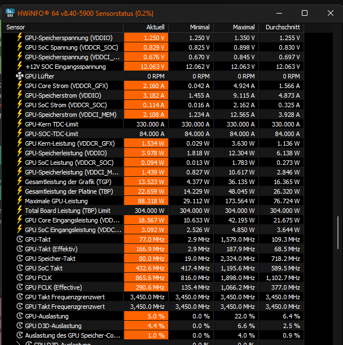This screenshot has height=345, width=343.
Task: Click the Aktuell column header
Action: [x=146, y=27]
